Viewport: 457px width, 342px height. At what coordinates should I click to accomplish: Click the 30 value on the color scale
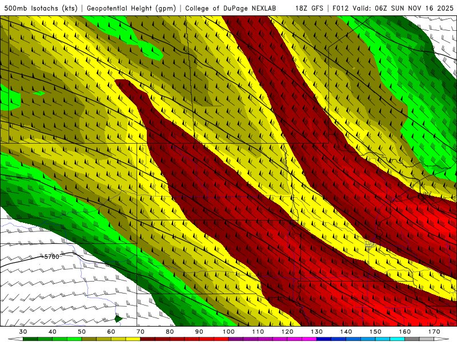pyautogui.click(x=23, y=332)
